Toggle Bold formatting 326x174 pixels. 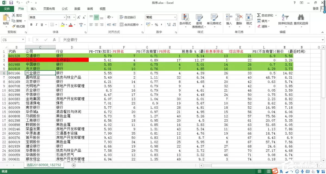[x=32, y=25]
